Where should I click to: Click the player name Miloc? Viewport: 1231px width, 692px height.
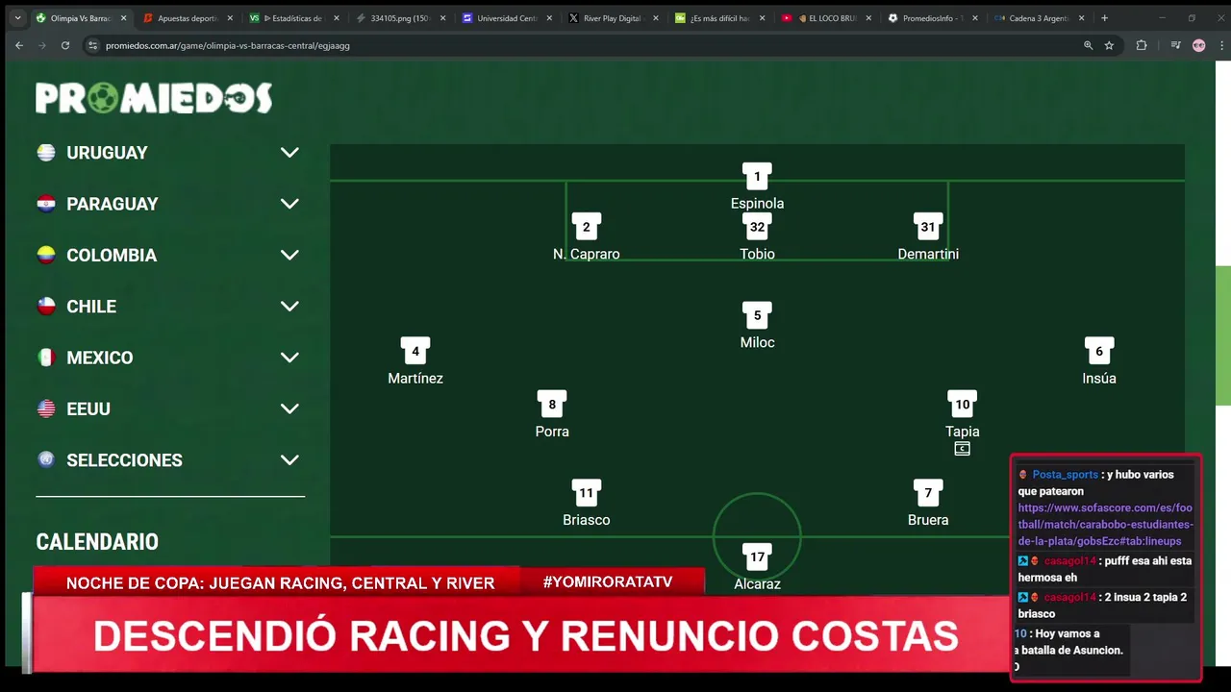[757, 342]
